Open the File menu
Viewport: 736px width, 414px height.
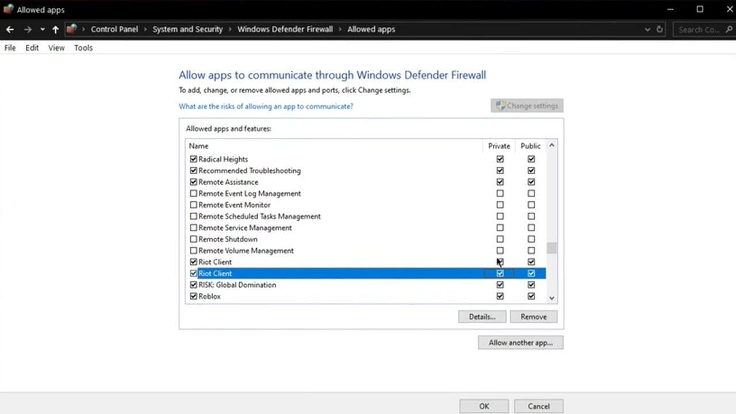10,48
